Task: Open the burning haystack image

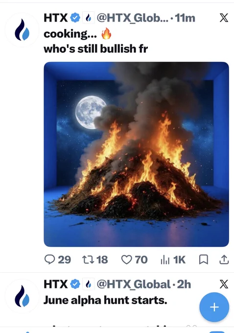Action: coord(136,154)
